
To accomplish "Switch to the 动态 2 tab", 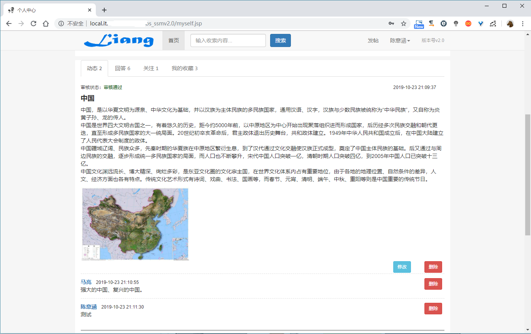I will click(x=94, y=68).
